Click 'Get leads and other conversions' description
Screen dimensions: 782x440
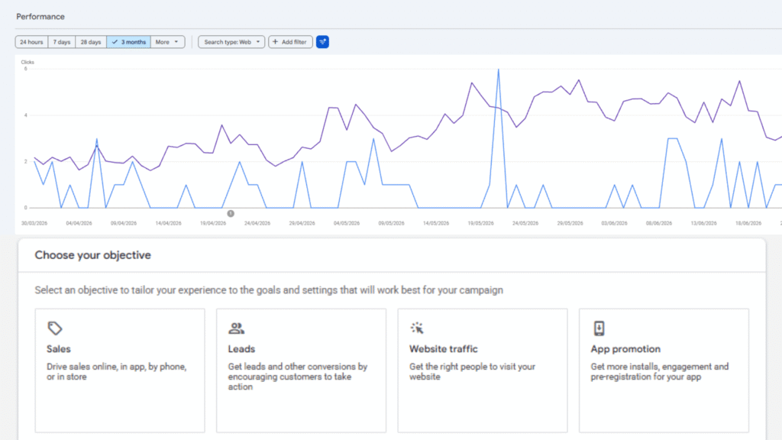point(298,377)
